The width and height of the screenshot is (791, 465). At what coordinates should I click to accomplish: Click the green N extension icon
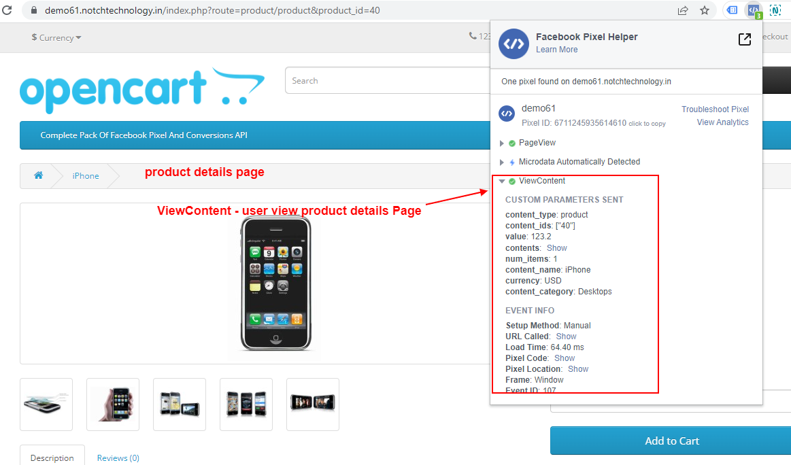pyautogui.click(x=775, y=10)
